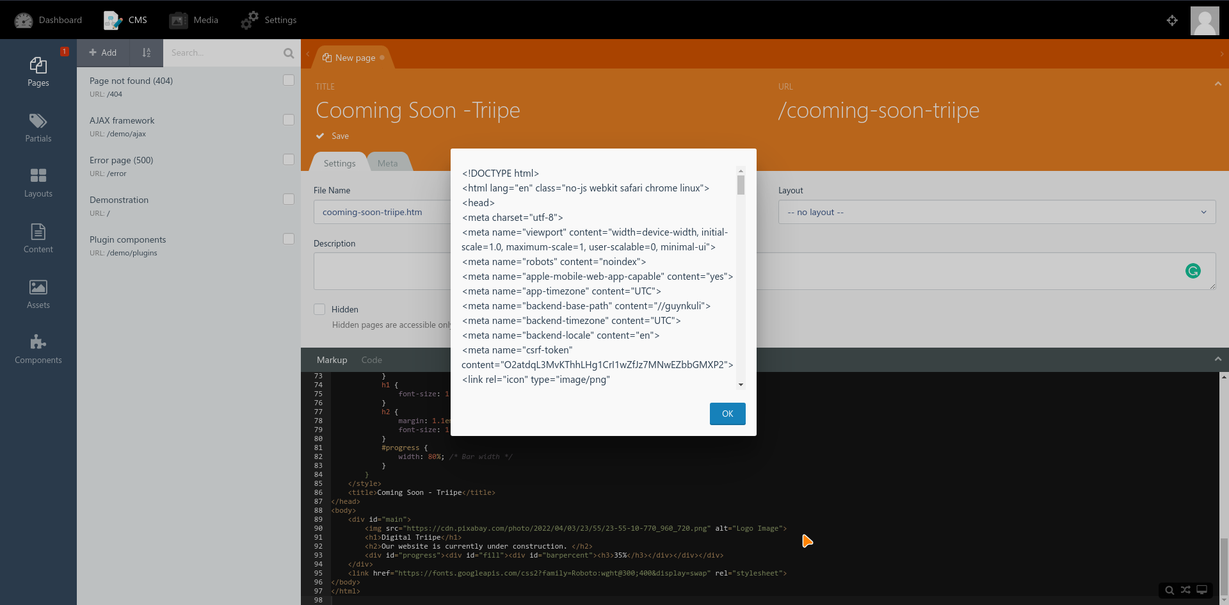The width and height of the screenshot is (1229, 605).
Task: Select the New page tab
Action: pyautogui.click(x=353, y=58)
